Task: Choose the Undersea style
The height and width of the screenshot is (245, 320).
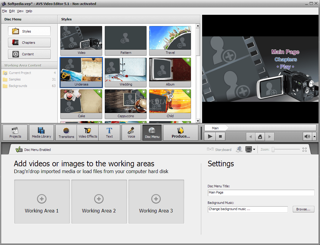Action: pyautogui.click(x=81, y=72)
